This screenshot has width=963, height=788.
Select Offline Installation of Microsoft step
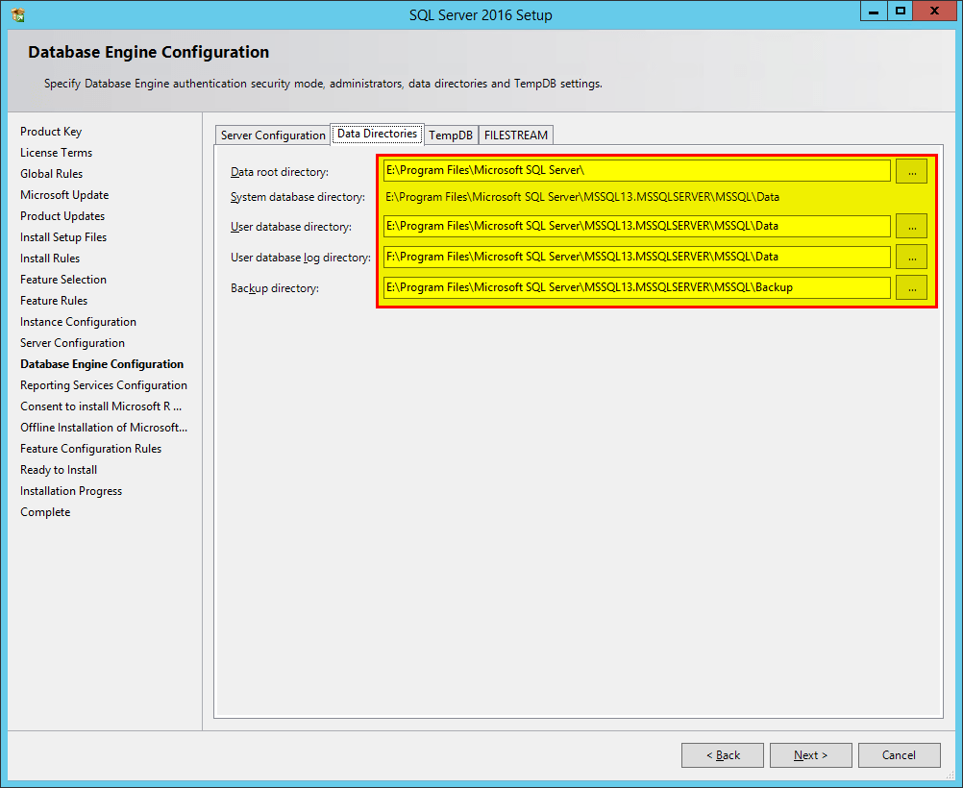104,428
